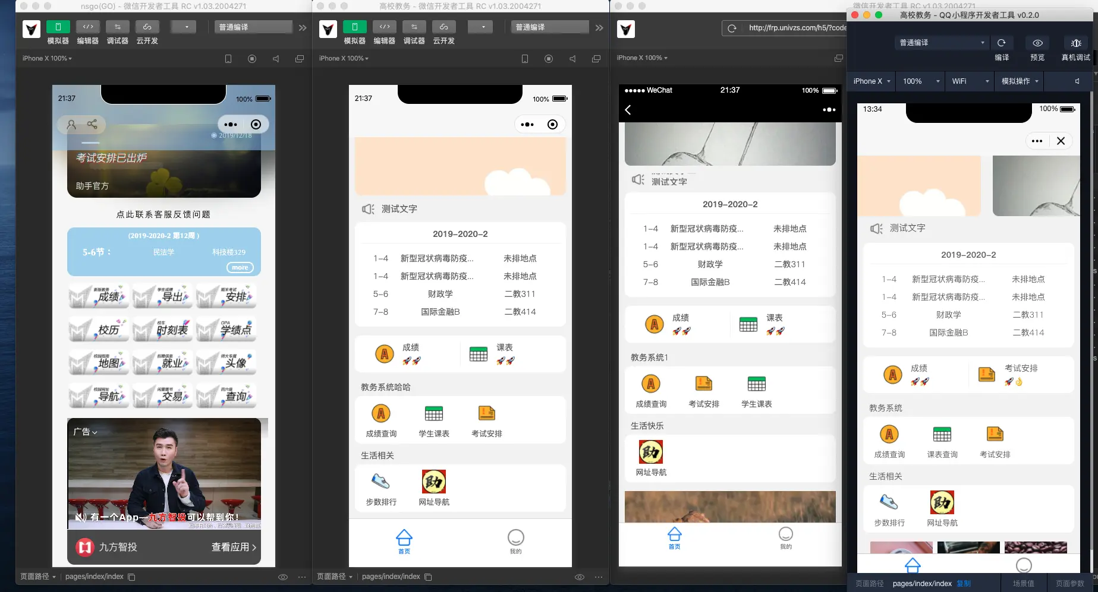Toggle the eye visibility icon near 页面路径
The height and width of the screenshot is (592, 1098).
282,577
